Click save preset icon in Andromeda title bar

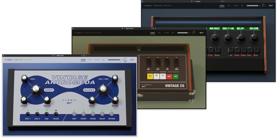(84, 55)
